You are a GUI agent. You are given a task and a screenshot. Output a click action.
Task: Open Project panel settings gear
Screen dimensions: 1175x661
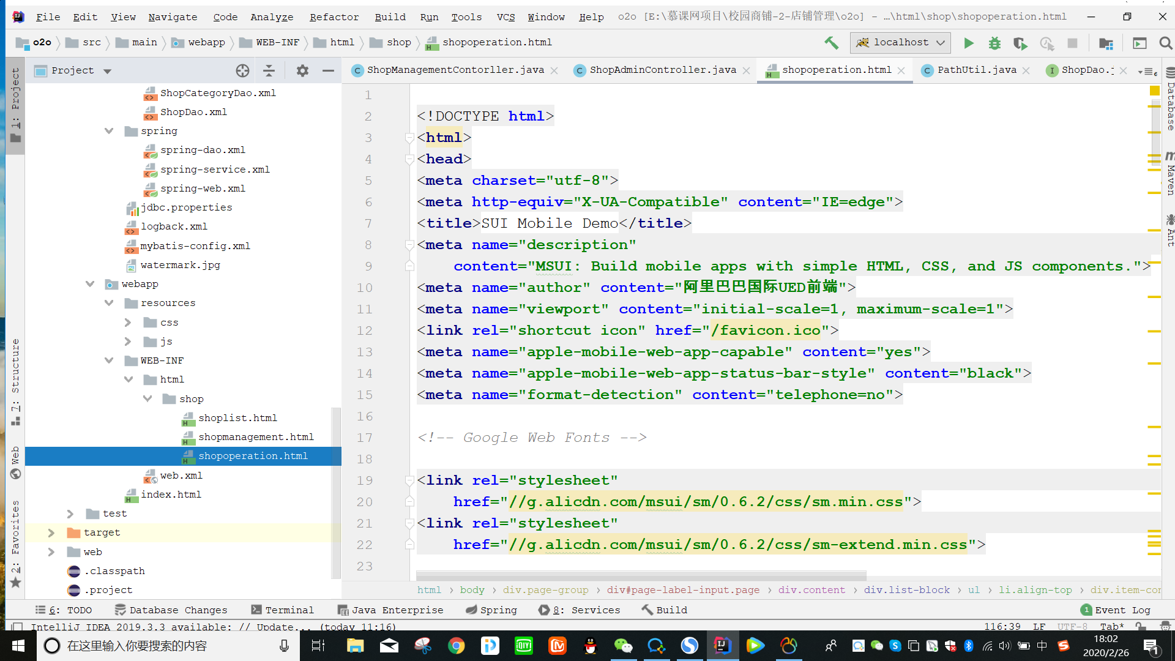pos(302,70)
